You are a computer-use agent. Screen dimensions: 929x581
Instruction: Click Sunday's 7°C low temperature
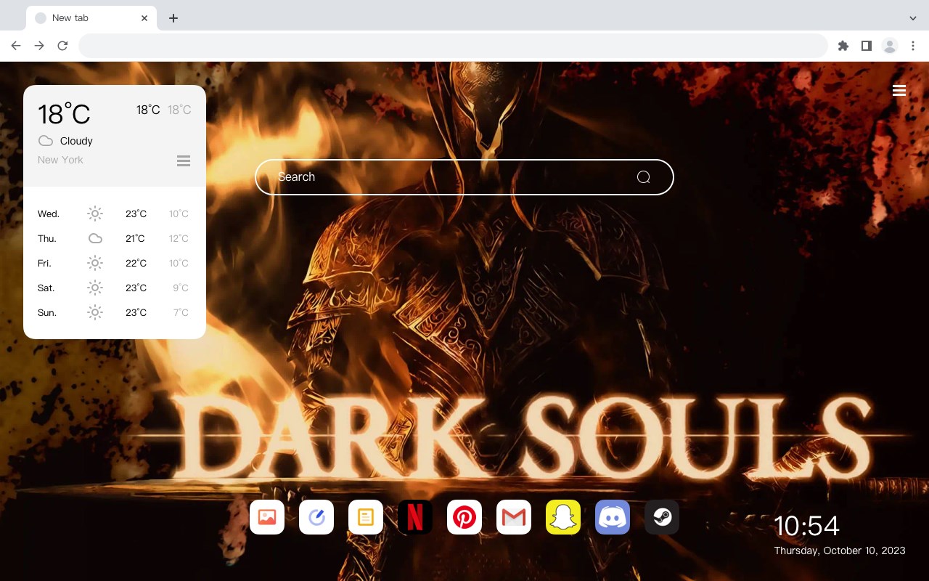[181, 313]
